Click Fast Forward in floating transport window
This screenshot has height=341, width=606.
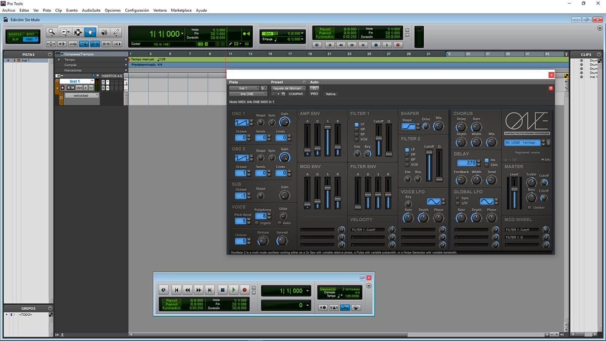coord(199,290)
